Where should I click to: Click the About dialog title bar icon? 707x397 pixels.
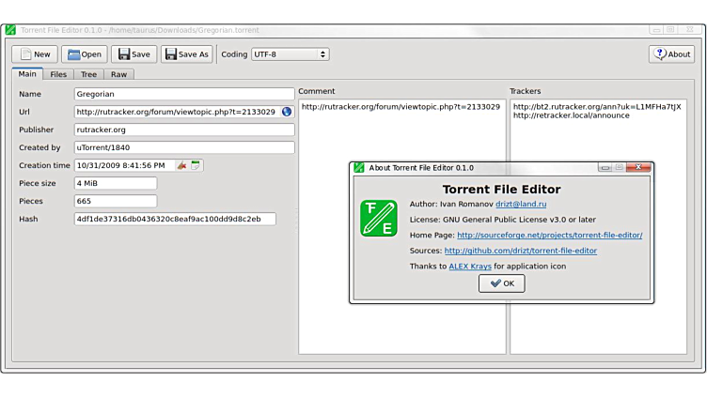pos(359,168)
